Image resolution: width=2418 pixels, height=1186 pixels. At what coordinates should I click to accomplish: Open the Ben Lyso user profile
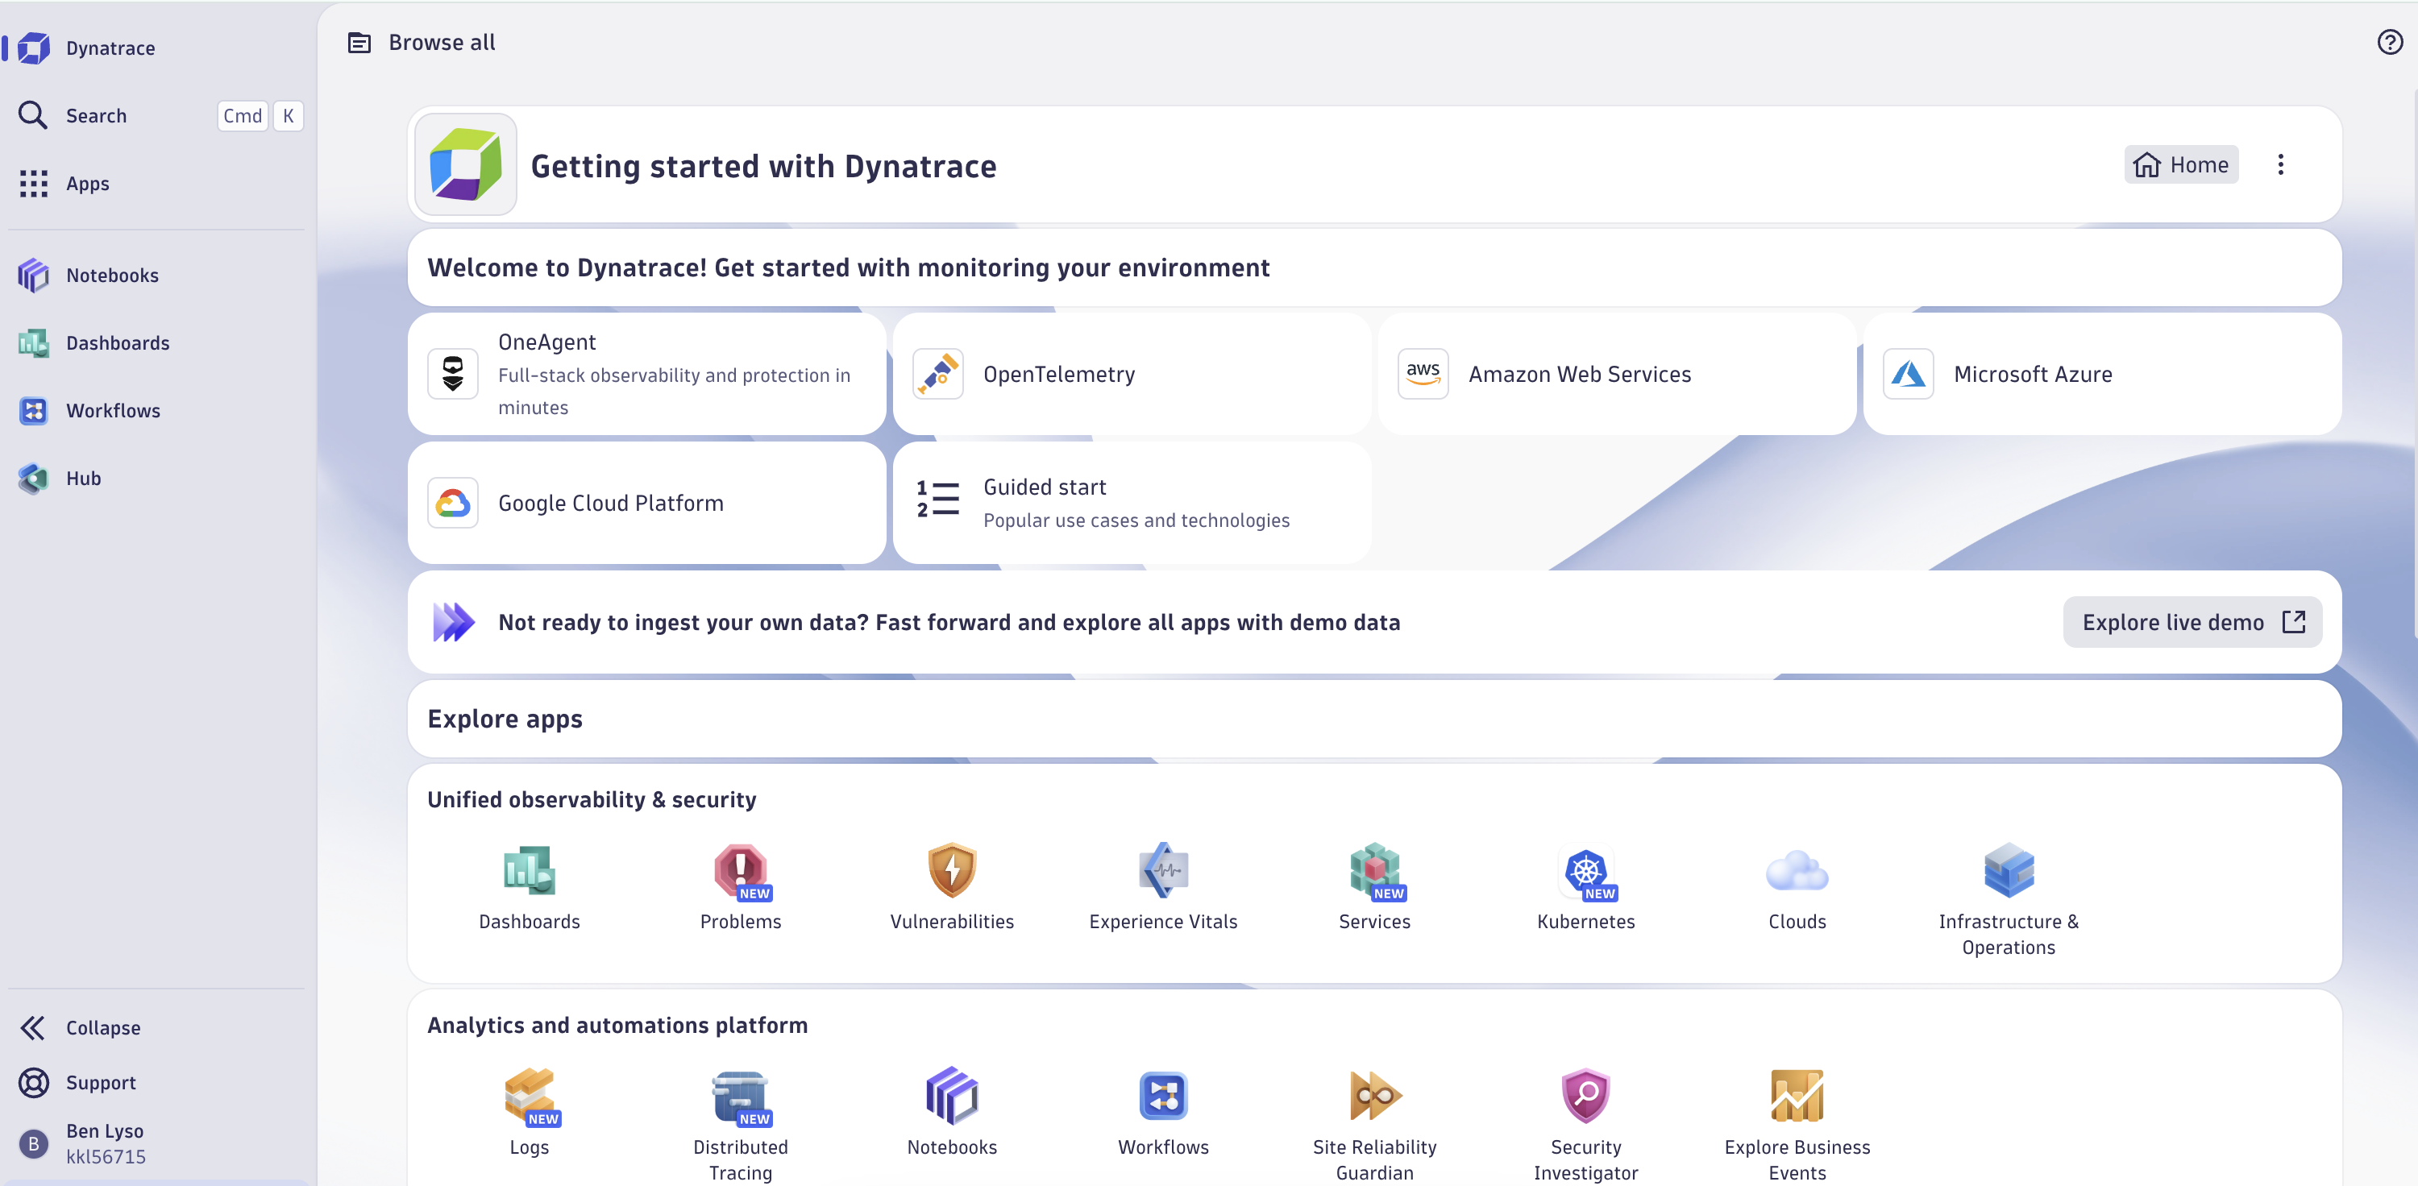click(104, 1142)
